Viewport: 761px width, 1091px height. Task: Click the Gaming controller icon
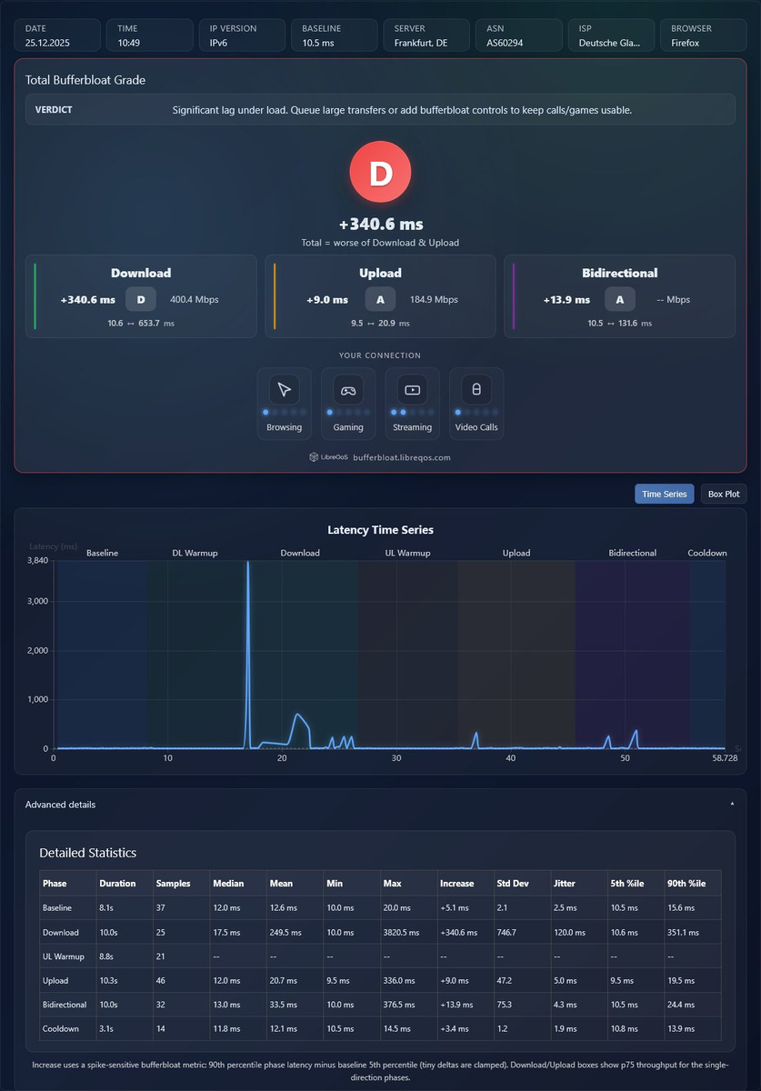[348, 390]
